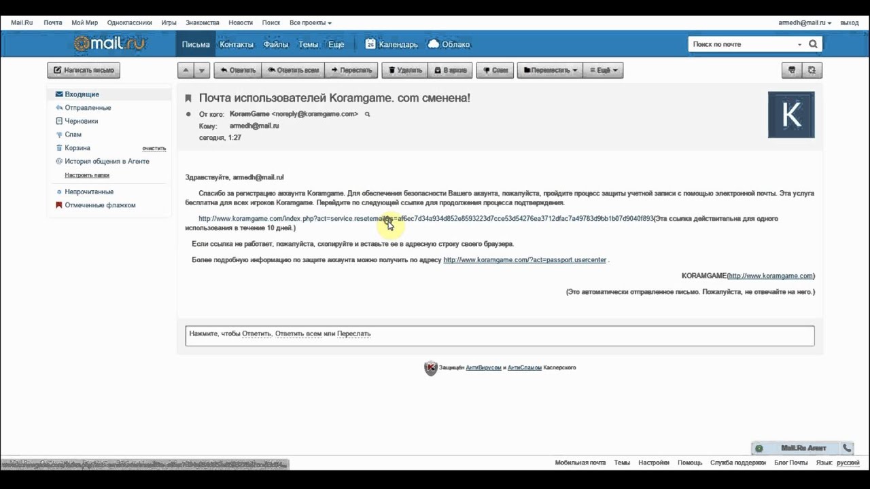The width and height of the screenshot is (870, 489).
Task: Click the Удалить delete button
Action: [404, 70]
